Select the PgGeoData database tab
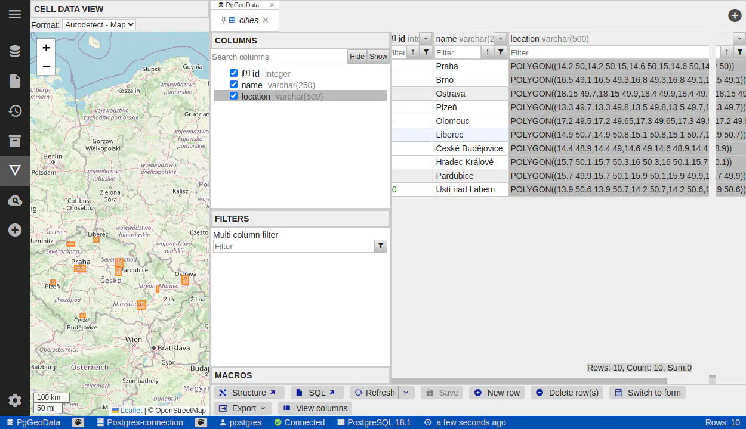 pos(242,5)
